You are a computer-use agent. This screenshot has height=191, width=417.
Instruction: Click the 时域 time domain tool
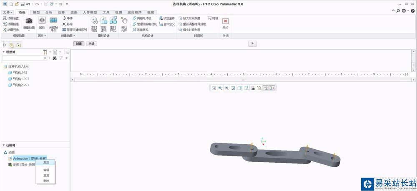point(213,18)
